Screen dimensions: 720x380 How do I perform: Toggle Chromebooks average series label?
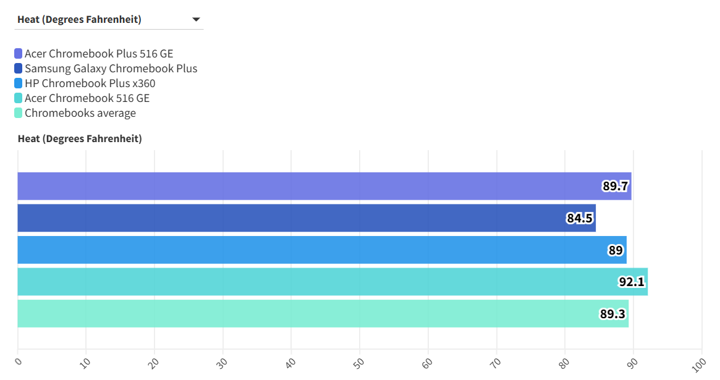[80, 113]
